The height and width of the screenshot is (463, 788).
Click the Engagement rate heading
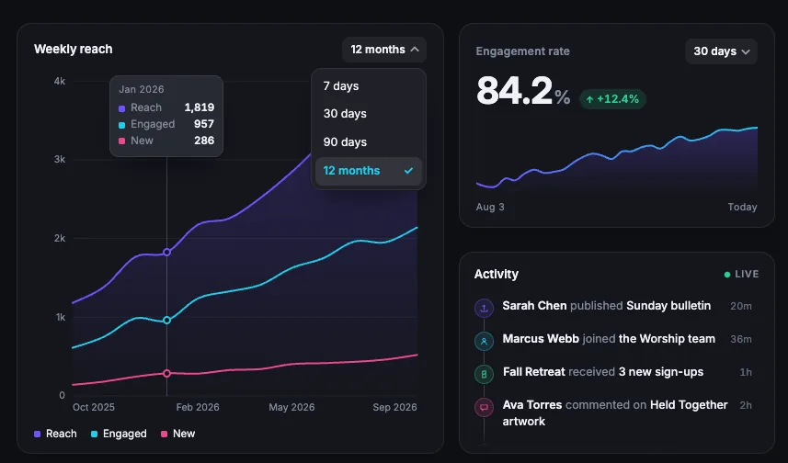pyautogui.click(x=522, y=51)
